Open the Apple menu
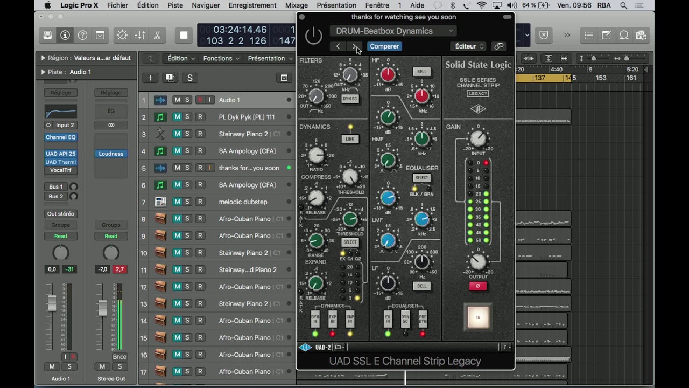Viewport: 689px width, 388px height. click(47, 5)
